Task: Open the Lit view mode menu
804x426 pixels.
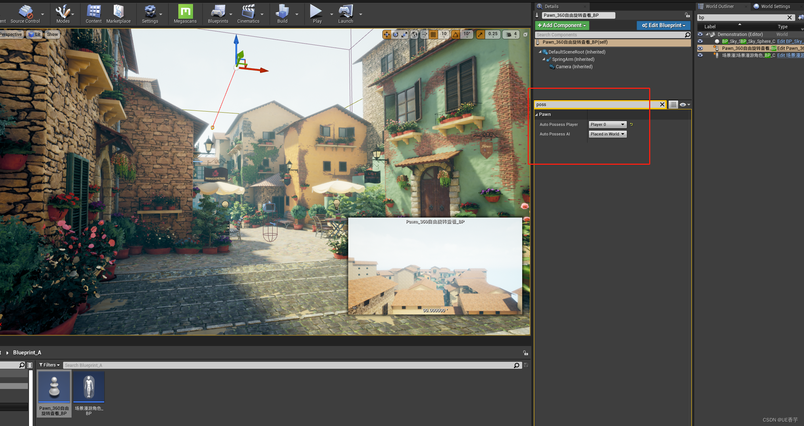Action: coord(34,34)
